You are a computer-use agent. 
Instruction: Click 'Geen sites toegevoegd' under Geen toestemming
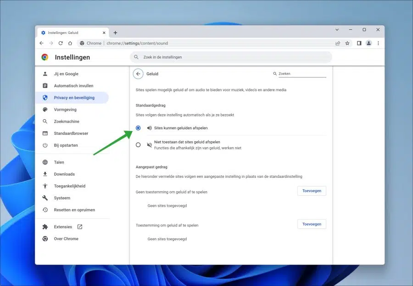pos(167,206)
